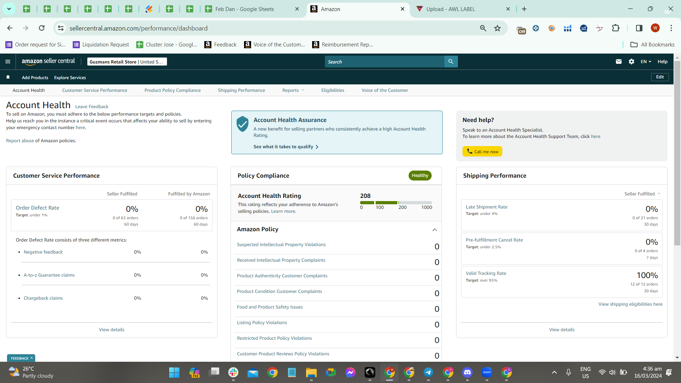The width and height of the screenshot is (681, 383).
Task: Bookmark this page with the star icon
Action: tap(498, 28)
